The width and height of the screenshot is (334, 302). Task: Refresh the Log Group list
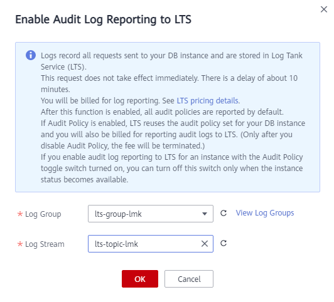(x=224, y=213)
